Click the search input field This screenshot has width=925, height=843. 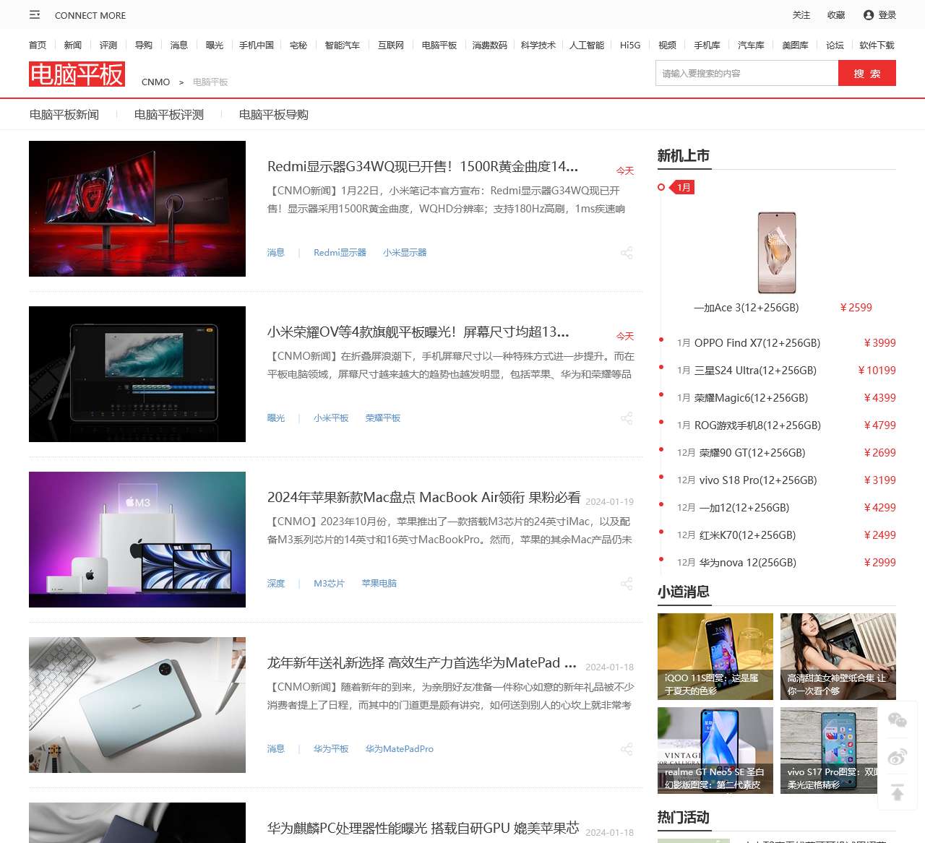point(744,72)
